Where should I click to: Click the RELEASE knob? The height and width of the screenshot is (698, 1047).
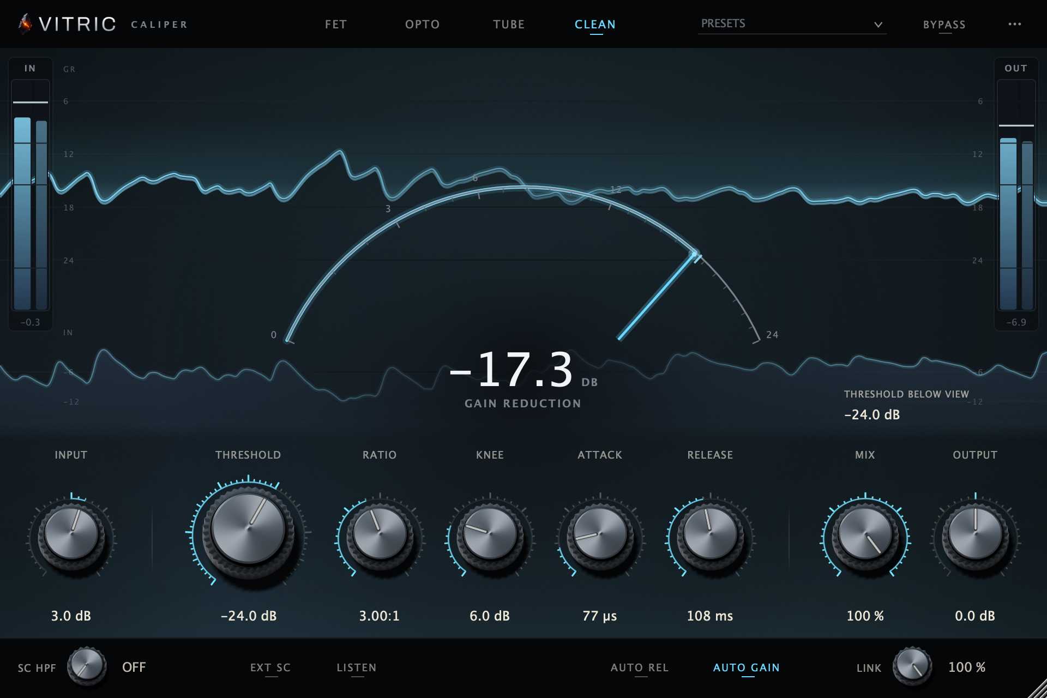click(x=710, y=534)
